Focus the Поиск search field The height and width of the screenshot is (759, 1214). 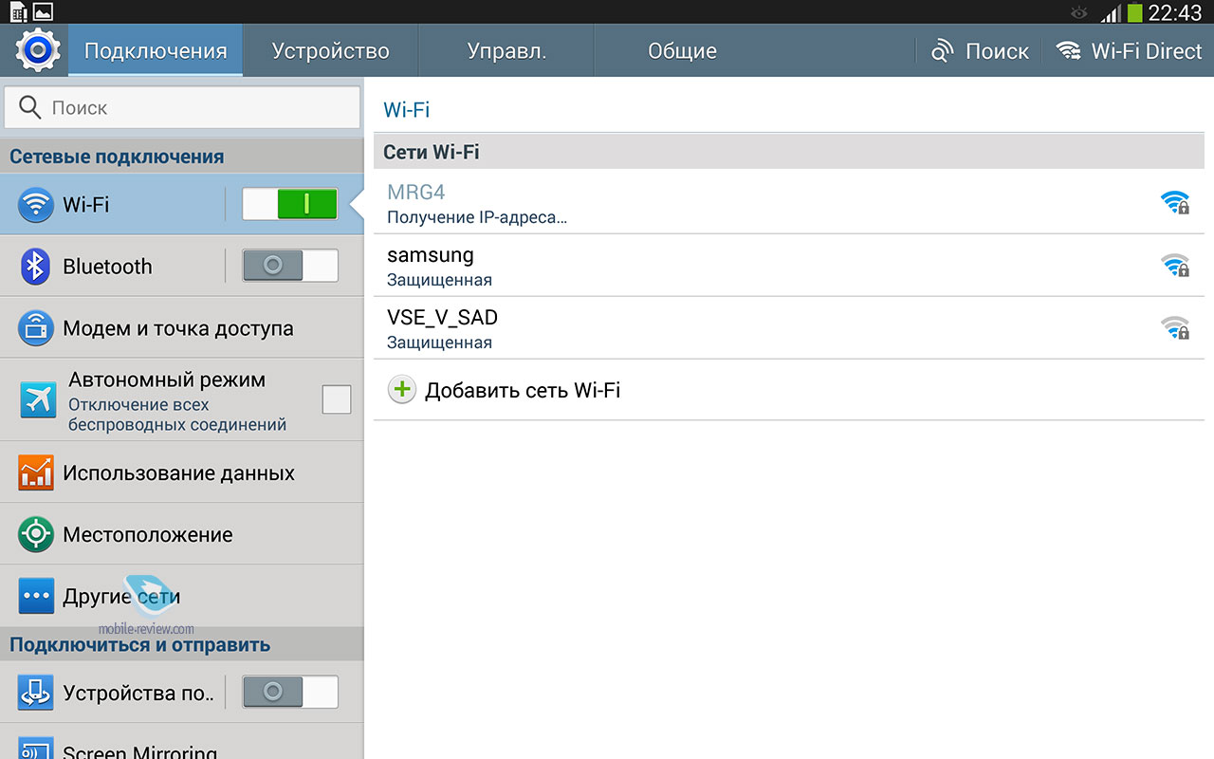(182, 107)
